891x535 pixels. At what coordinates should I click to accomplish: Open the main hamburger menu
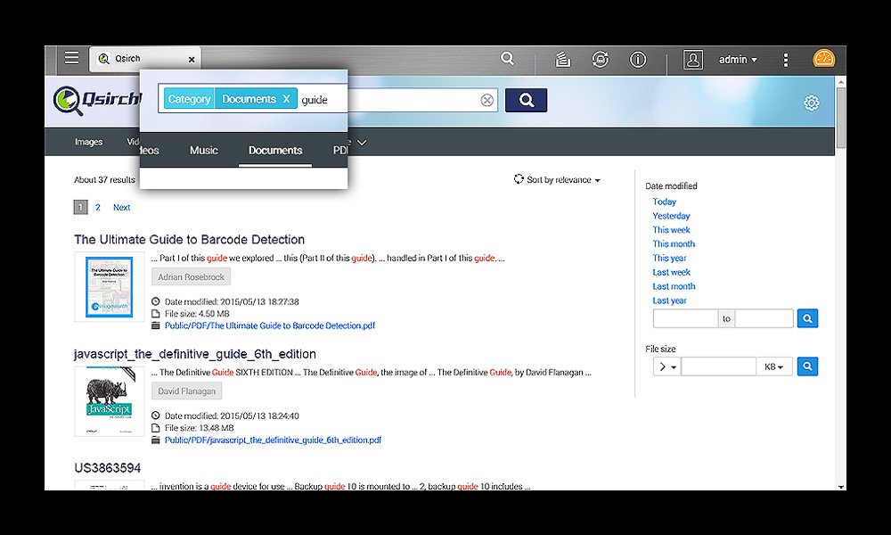[71, 58]
